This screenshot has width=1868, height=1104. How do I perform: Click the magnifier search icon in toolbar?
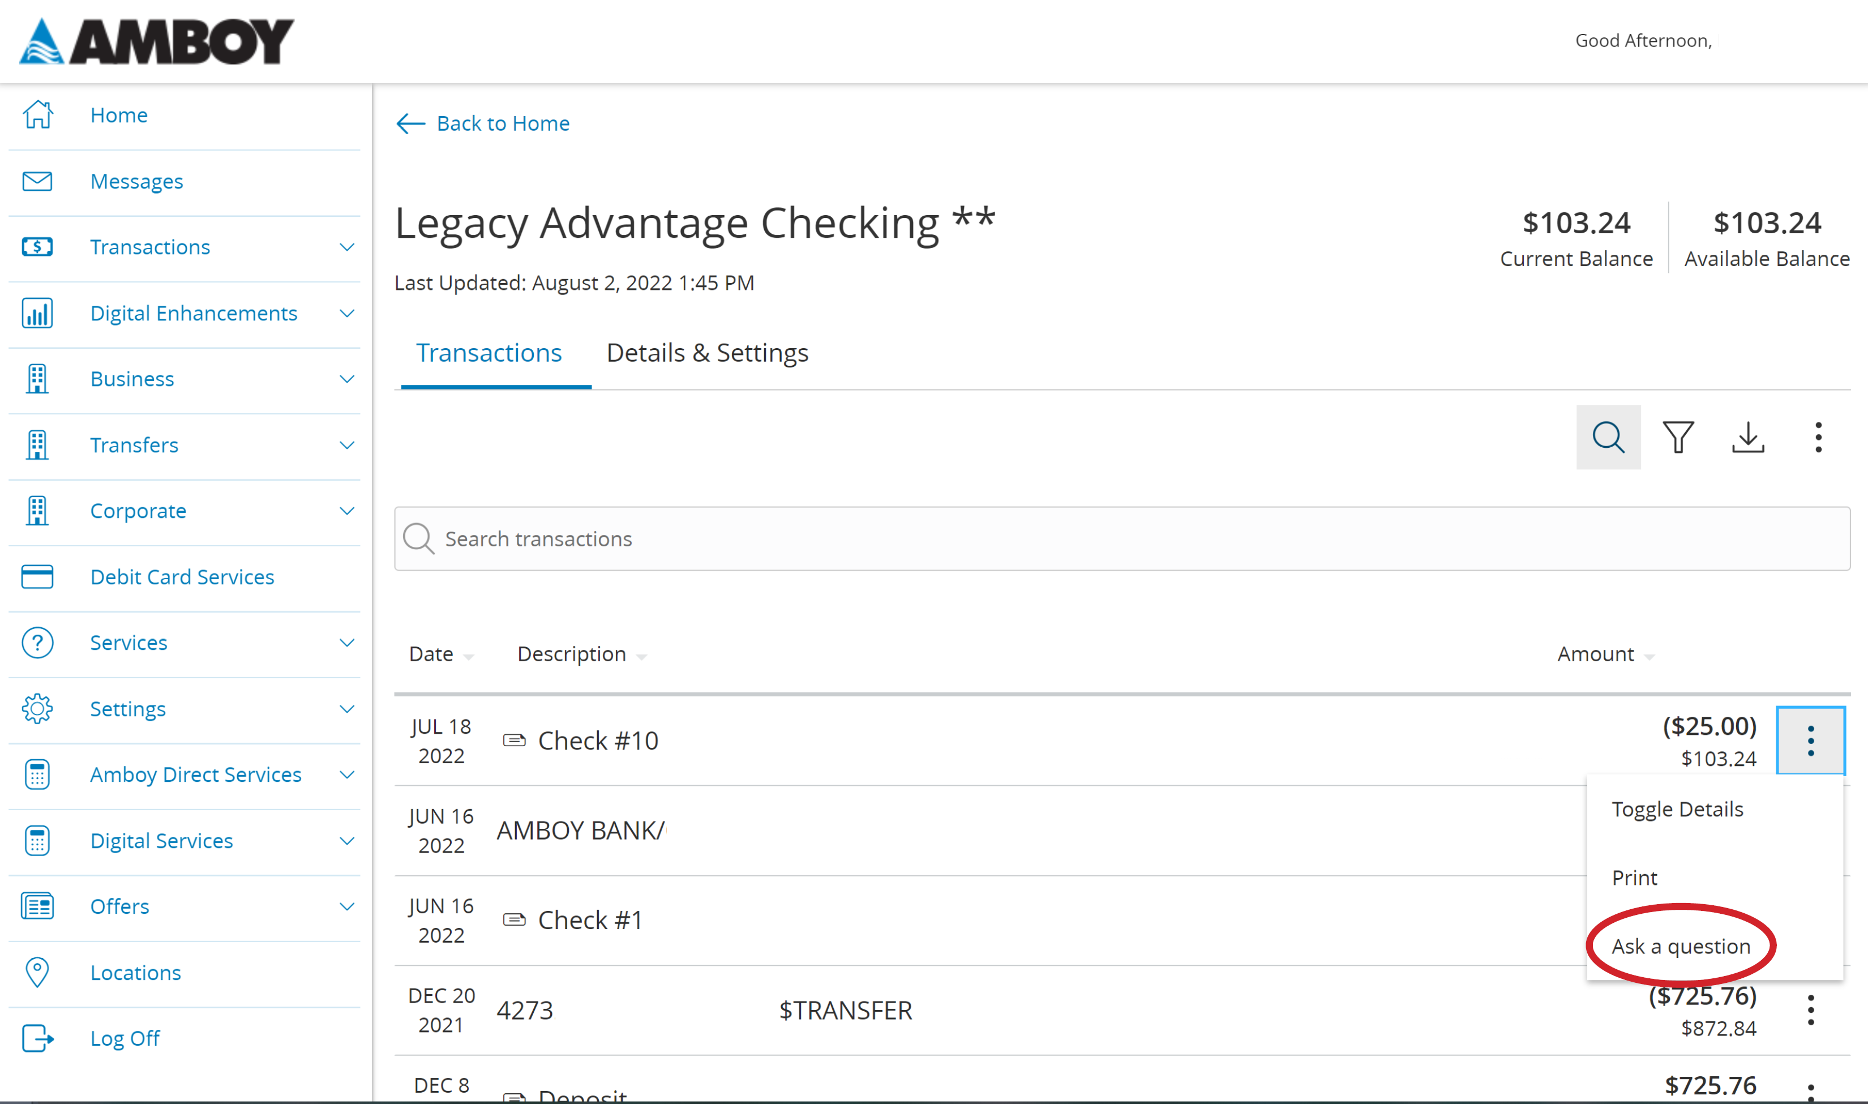pos(1608,437)
